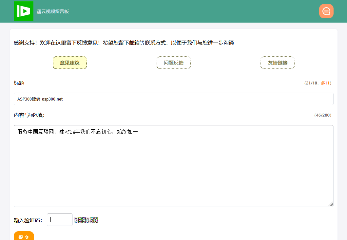The image size is (347, 240).
Task: Focus the 标题 title input field
Action: 174,99
